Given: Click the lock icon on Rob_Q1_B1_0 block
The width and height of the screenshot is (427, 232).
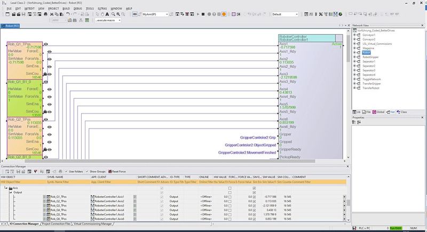Looking at the screenshot, I should tap(45, 112).
